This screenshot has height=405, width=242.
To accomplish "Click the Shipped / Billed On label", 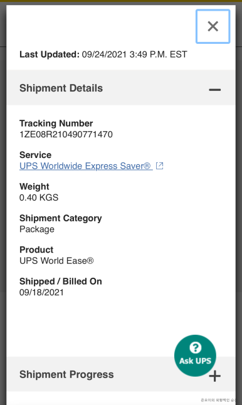I will point(61,281).
